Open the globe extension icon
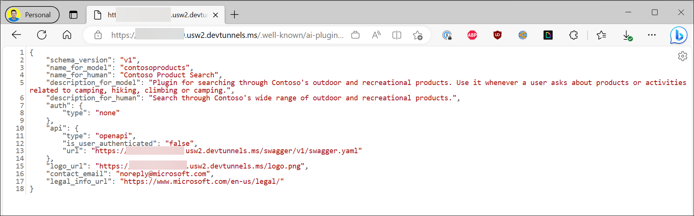 pyautogui.click(x=523, y=35)
